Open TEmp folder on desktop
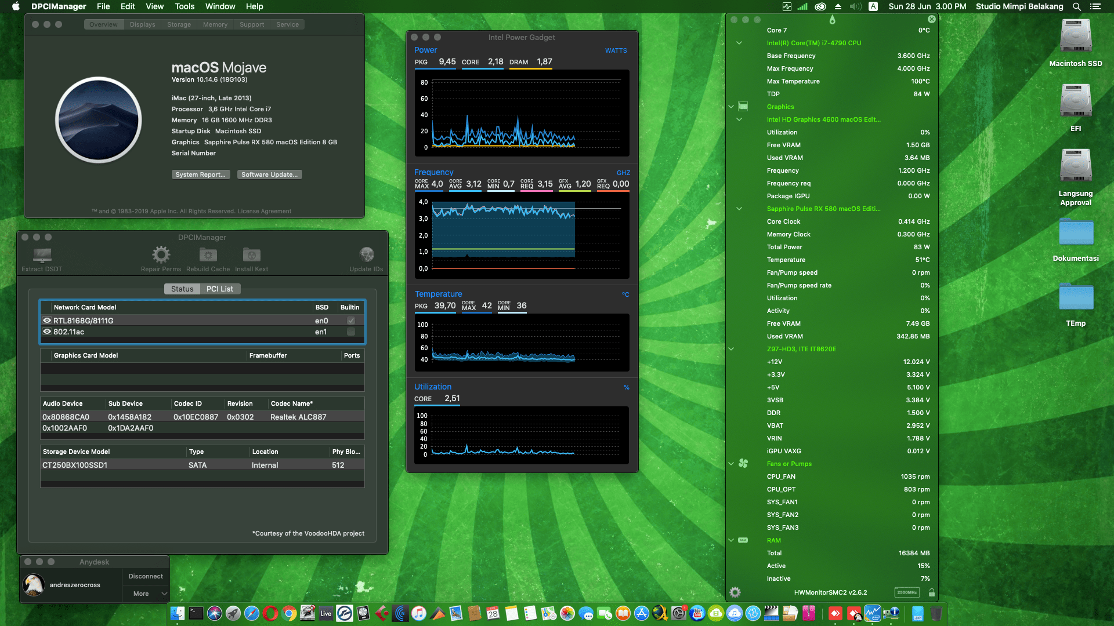 [x=1075, y=297]
